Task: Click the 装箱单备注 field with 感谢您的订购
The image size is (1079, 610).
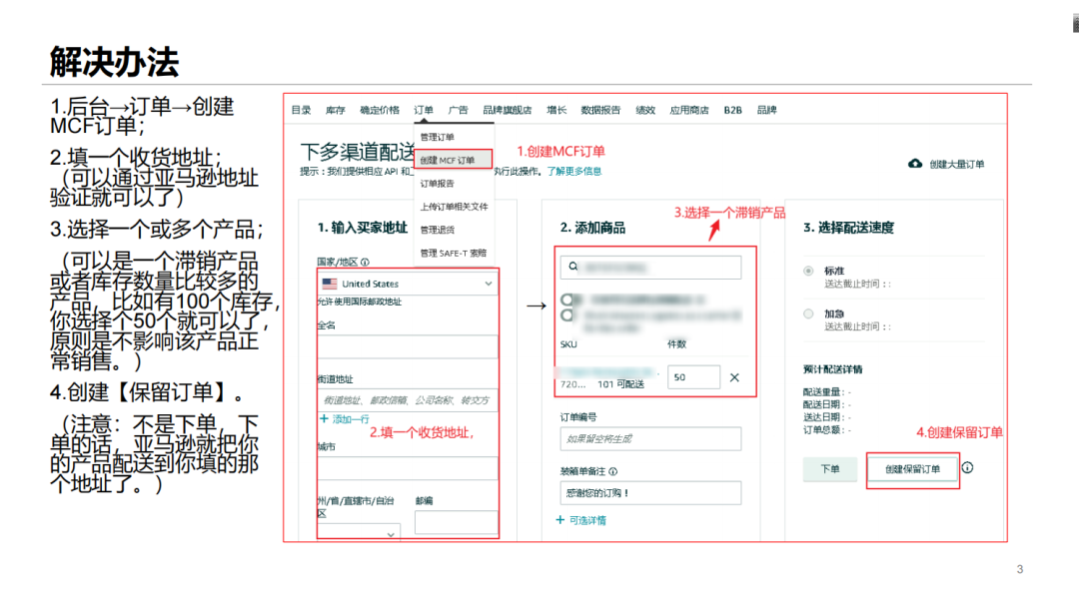Action: (x=651, y=493)
